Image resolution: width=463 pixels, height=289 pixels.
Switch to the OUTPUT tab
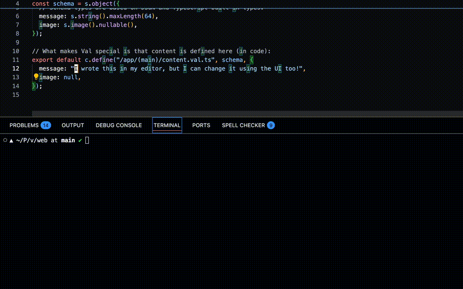[72, 125]
